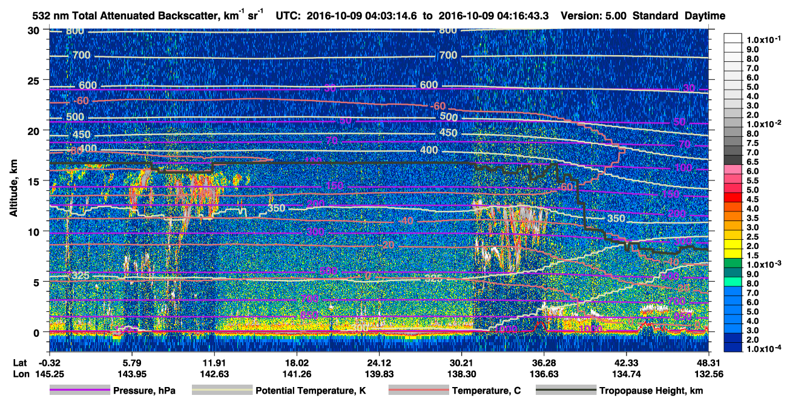This screenshot has width=787, height=404.
Task: Click the latitude value 11.91
Action: click(214, 362)
